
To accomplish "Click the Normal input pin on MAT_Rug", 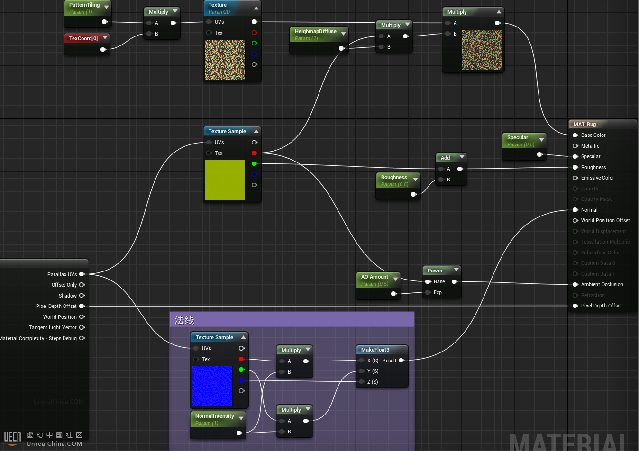I will coord(575,210).
